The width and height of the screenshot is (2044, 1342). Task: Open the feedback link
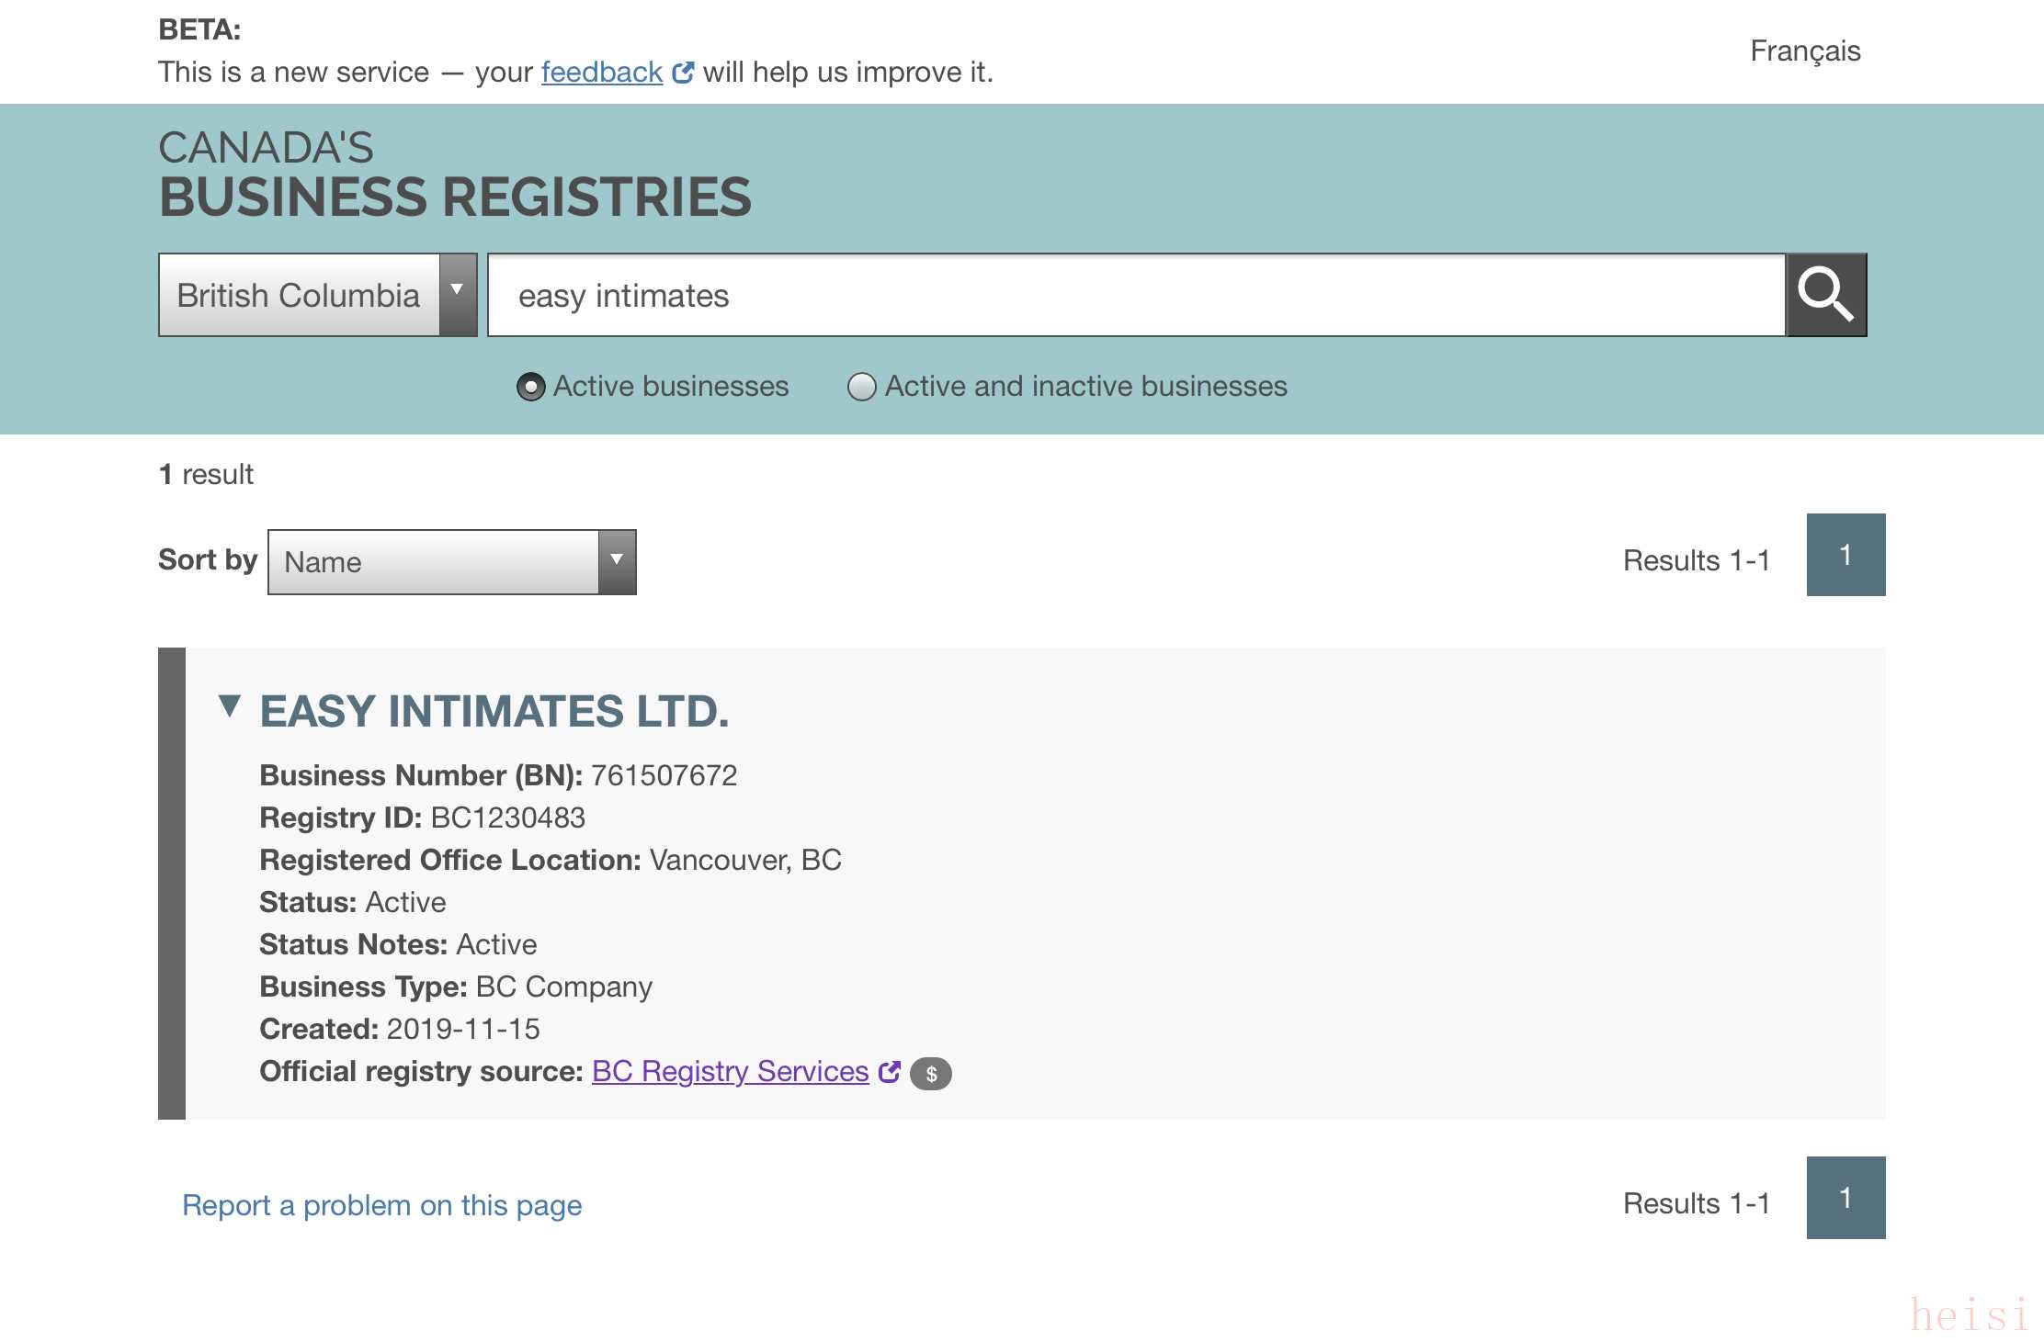point(601,73)
